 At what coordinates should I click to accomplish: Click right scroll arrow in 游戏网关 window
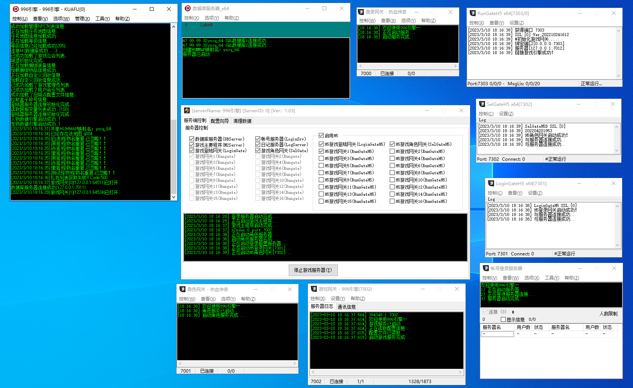click(x=460, y=372)
